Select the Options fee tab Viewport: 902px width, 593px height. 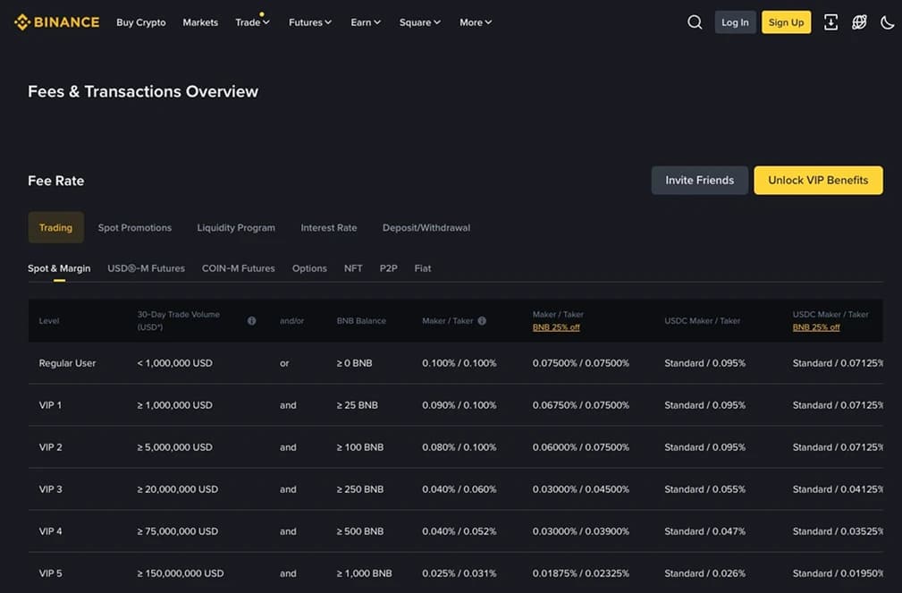308,267
